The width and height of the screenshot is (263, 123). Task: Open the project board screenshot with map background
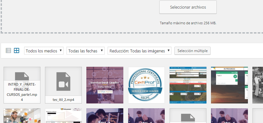coord(188,85)
